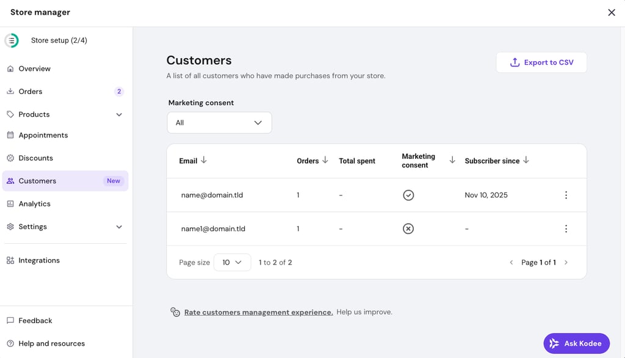Click the Orders badge showing 2
Screen dimensions: 625x358
tap(119, 92)
